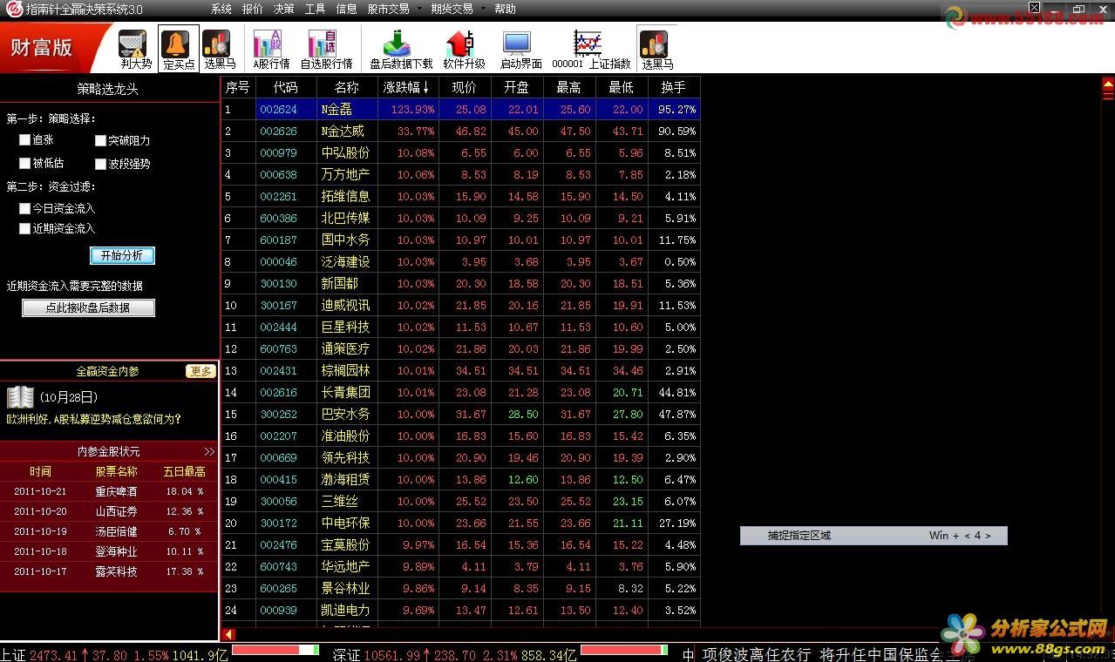Viewport: 1115px width, 662px height.
Task: Select the 渤海租赁 row
Action: [461, 479]
